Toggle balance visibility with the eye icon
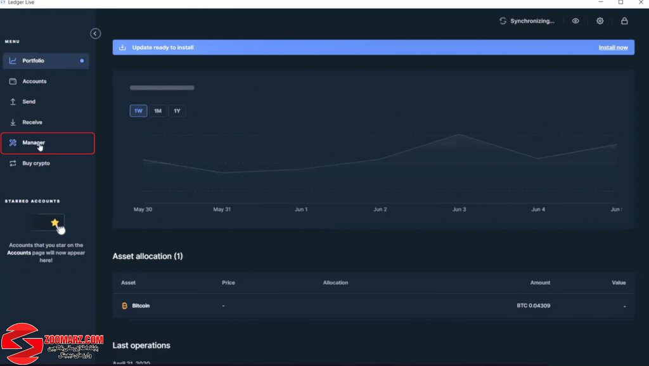Viewport: 649px width, 366px height. (575, 21)
